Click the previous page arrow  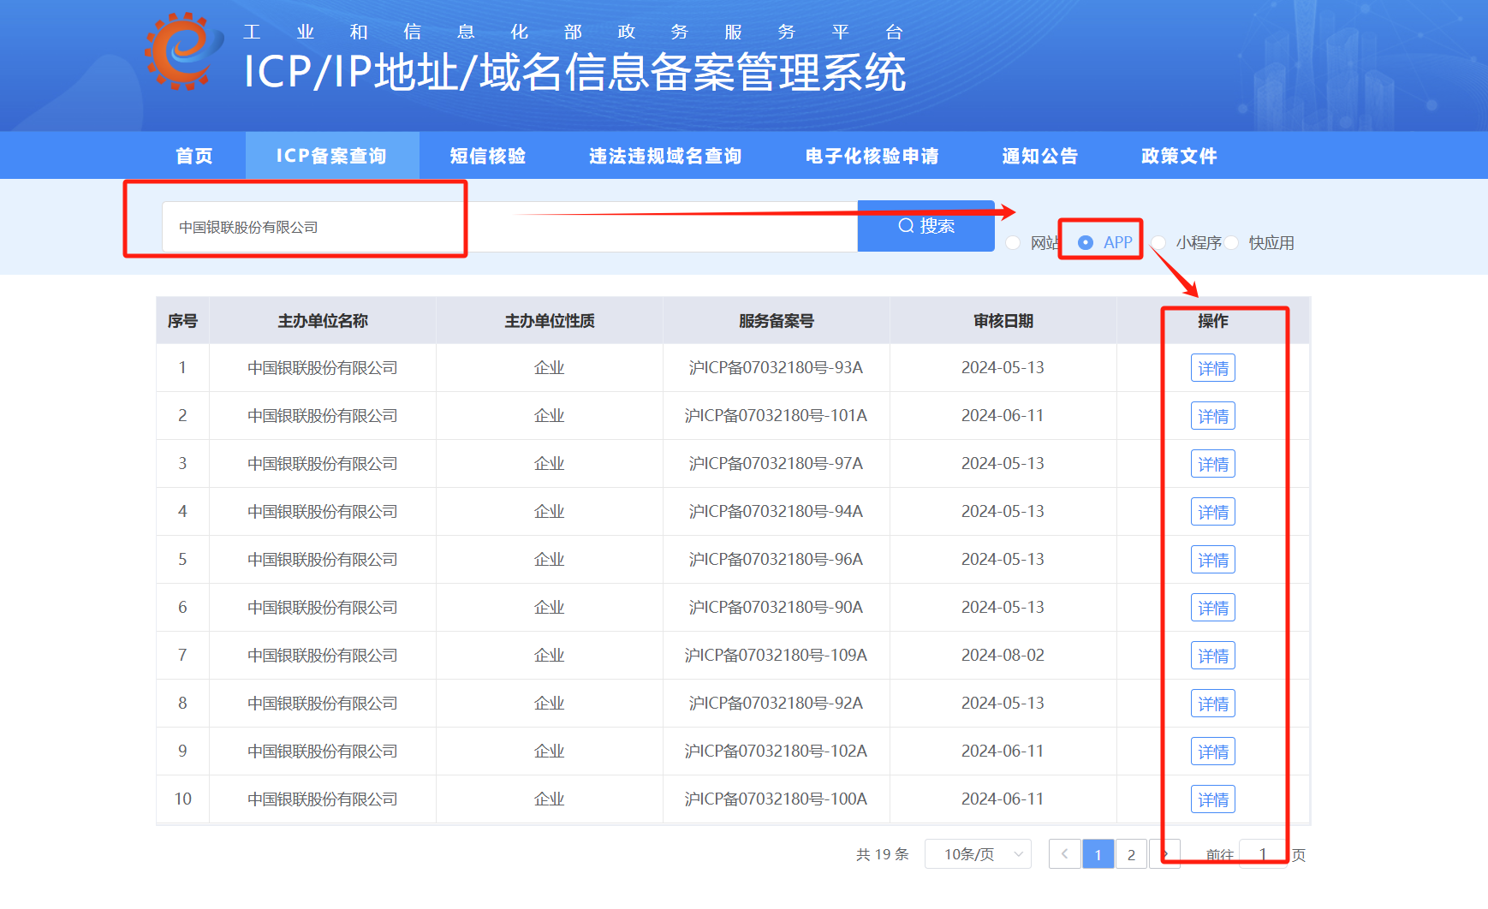(1064, 854)
